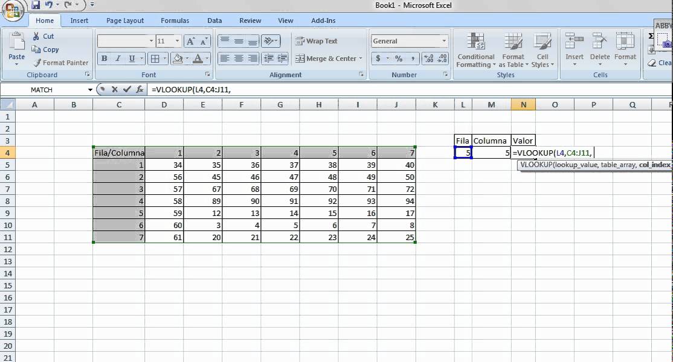Click Format cells button
Viewport: 673px width, 362px height.
tap(625, 50)
